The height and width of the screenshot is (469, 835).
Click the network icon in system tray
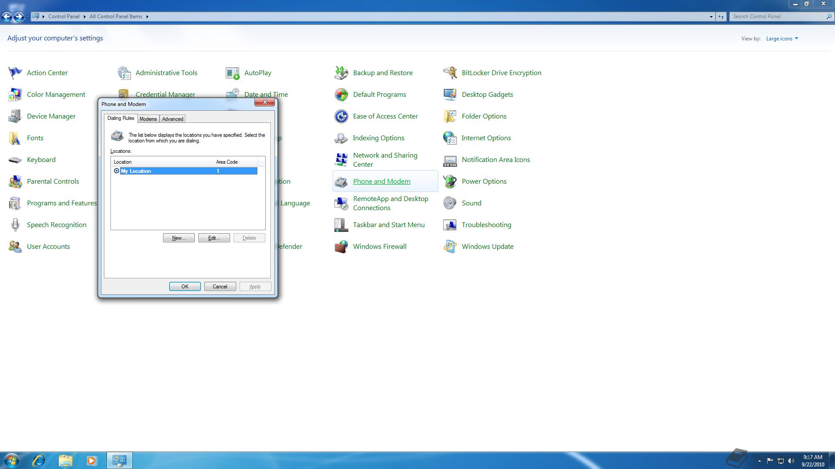(781, 461)
